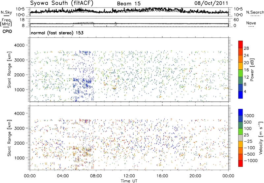Viewport: 264px width, 183px height.
Task: Click the 24 dB colorbar label
Action: [x=246, y=55]
